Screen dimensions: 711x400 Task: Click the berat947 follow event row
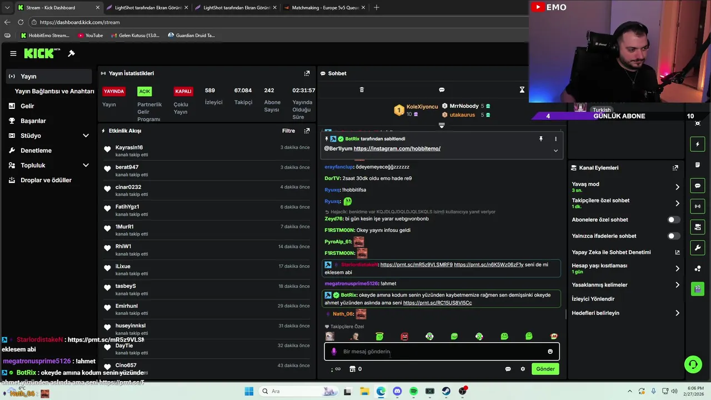pos(206,171)
